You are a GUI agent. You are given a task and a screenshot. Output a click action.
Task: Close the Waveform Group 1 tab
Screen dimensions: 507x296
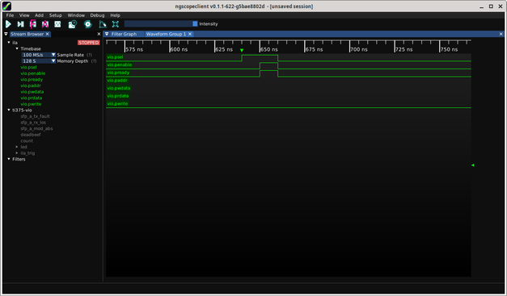[x=190, y=34]
